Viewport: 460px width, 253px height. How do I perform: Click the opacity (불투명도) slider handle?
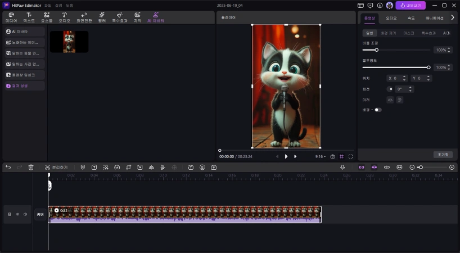429,67
